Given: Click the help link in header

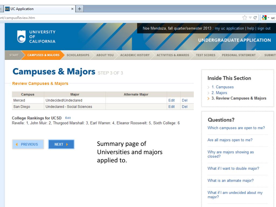Looking at the screenshot, I should pos(251,28).
